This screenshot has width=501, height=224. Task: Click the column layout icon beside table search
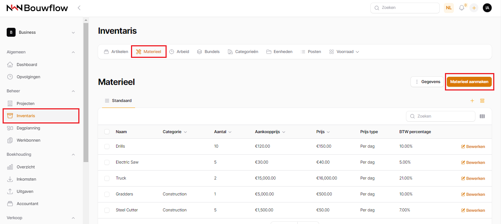click(482, 116)
